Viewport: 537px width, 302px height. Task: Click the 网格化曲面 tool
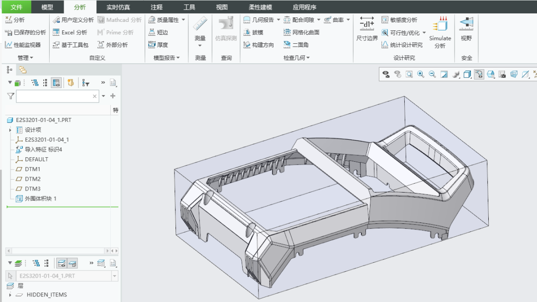301,32
